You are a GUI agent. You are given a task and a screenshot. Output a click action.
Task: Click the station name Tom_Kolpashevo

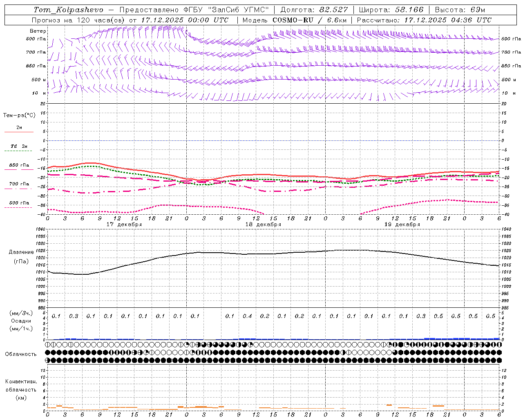pos(68,10)
